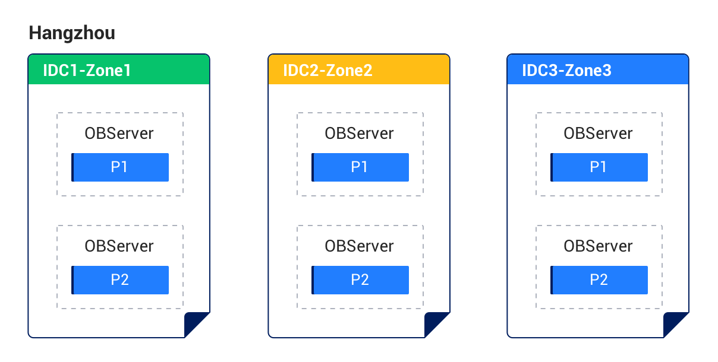
Task: Pick the lower OBServer label in IDC3-Zone3
Action: (x=598, y=246)
